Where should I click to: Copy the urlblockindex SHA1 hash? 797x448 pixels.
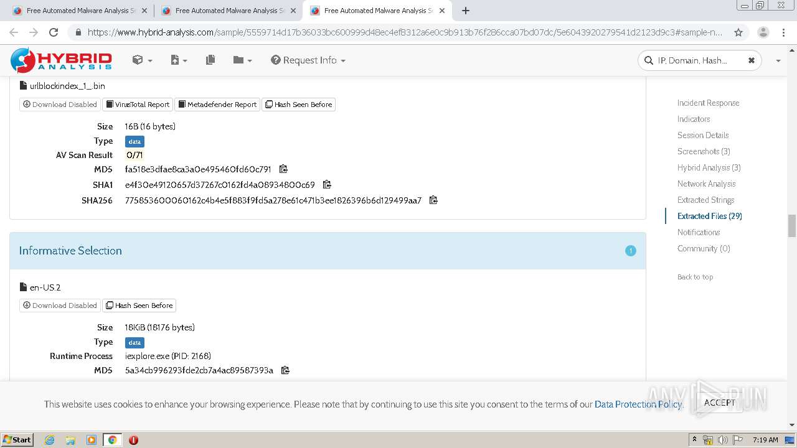click(327, 184)
